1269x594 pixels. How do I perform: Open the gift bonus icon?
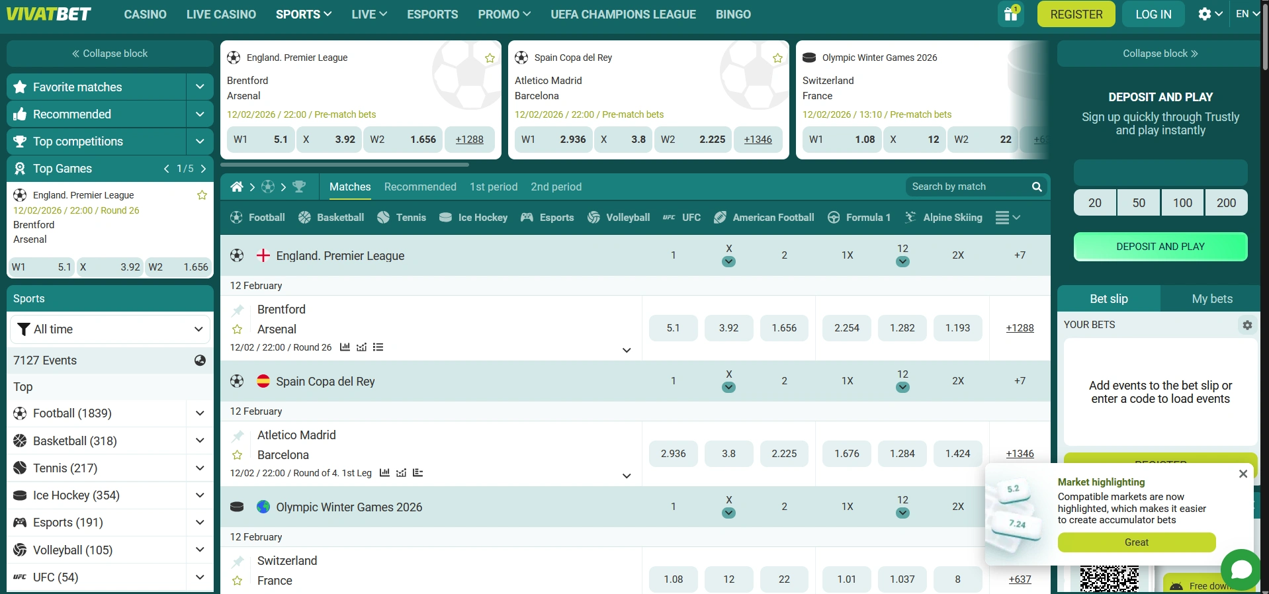(x=1010, y=14)
